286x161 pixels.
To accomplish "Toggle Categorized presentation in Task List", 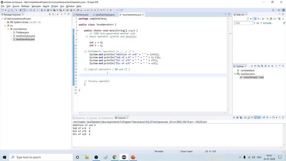I will 255,19.
